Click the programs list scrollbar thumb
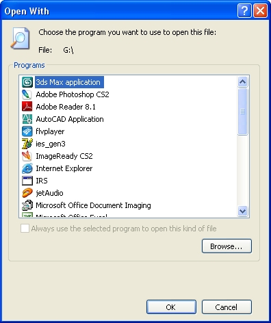This screenshot has width=271, height=323. pyautogui.click(x=242, y=112)
